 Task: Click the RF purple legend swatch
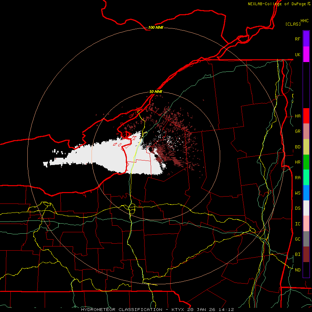[x=306, y=39]
